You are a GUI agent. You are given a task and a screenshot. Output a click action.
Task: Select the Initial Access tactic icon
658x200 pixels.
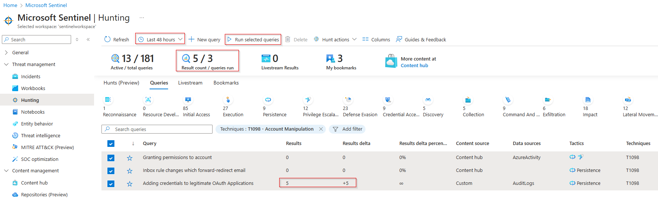click(x=188, y=100)
